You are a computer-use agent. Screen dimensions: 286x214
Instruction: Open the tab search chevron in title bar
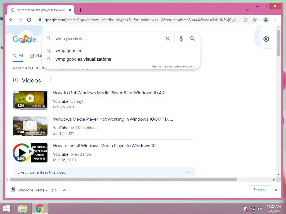pos(247,10)
